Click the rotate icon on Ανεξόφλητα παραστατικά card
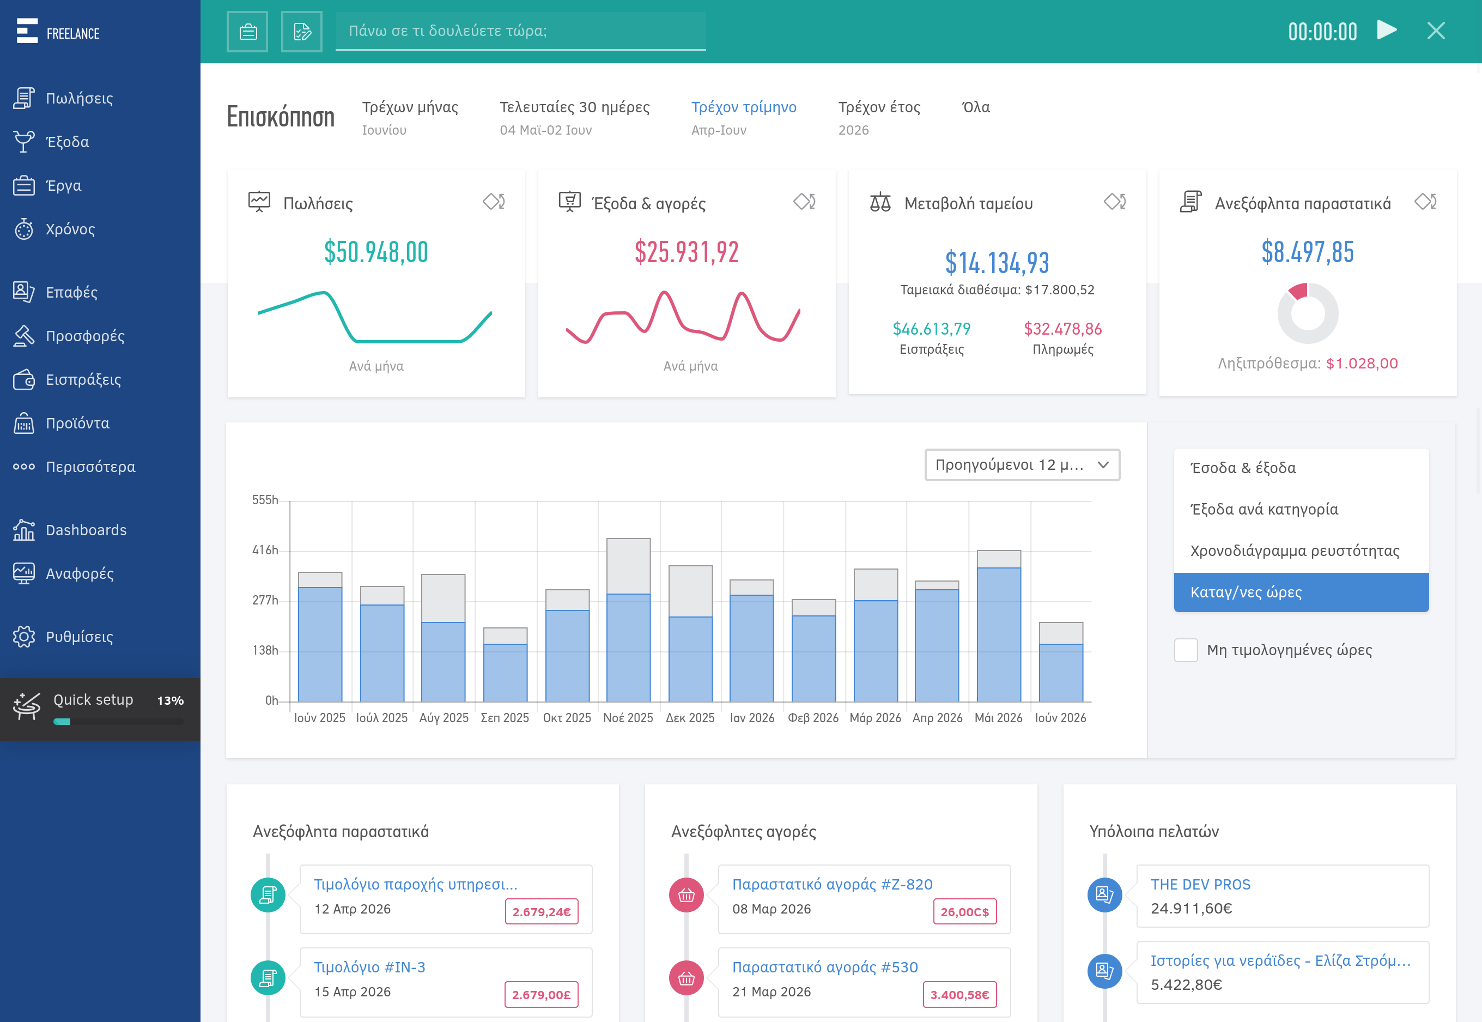The image size is (1482, 1022). [x=1425, y=202]
